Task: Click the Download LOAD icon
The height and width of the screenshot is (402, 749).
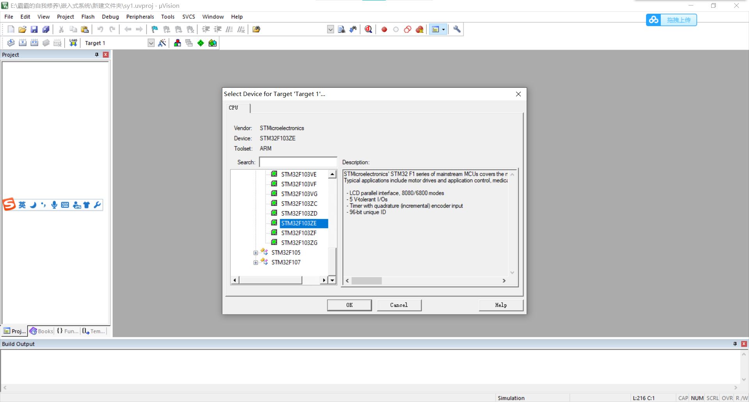Action: coord(73,43)
